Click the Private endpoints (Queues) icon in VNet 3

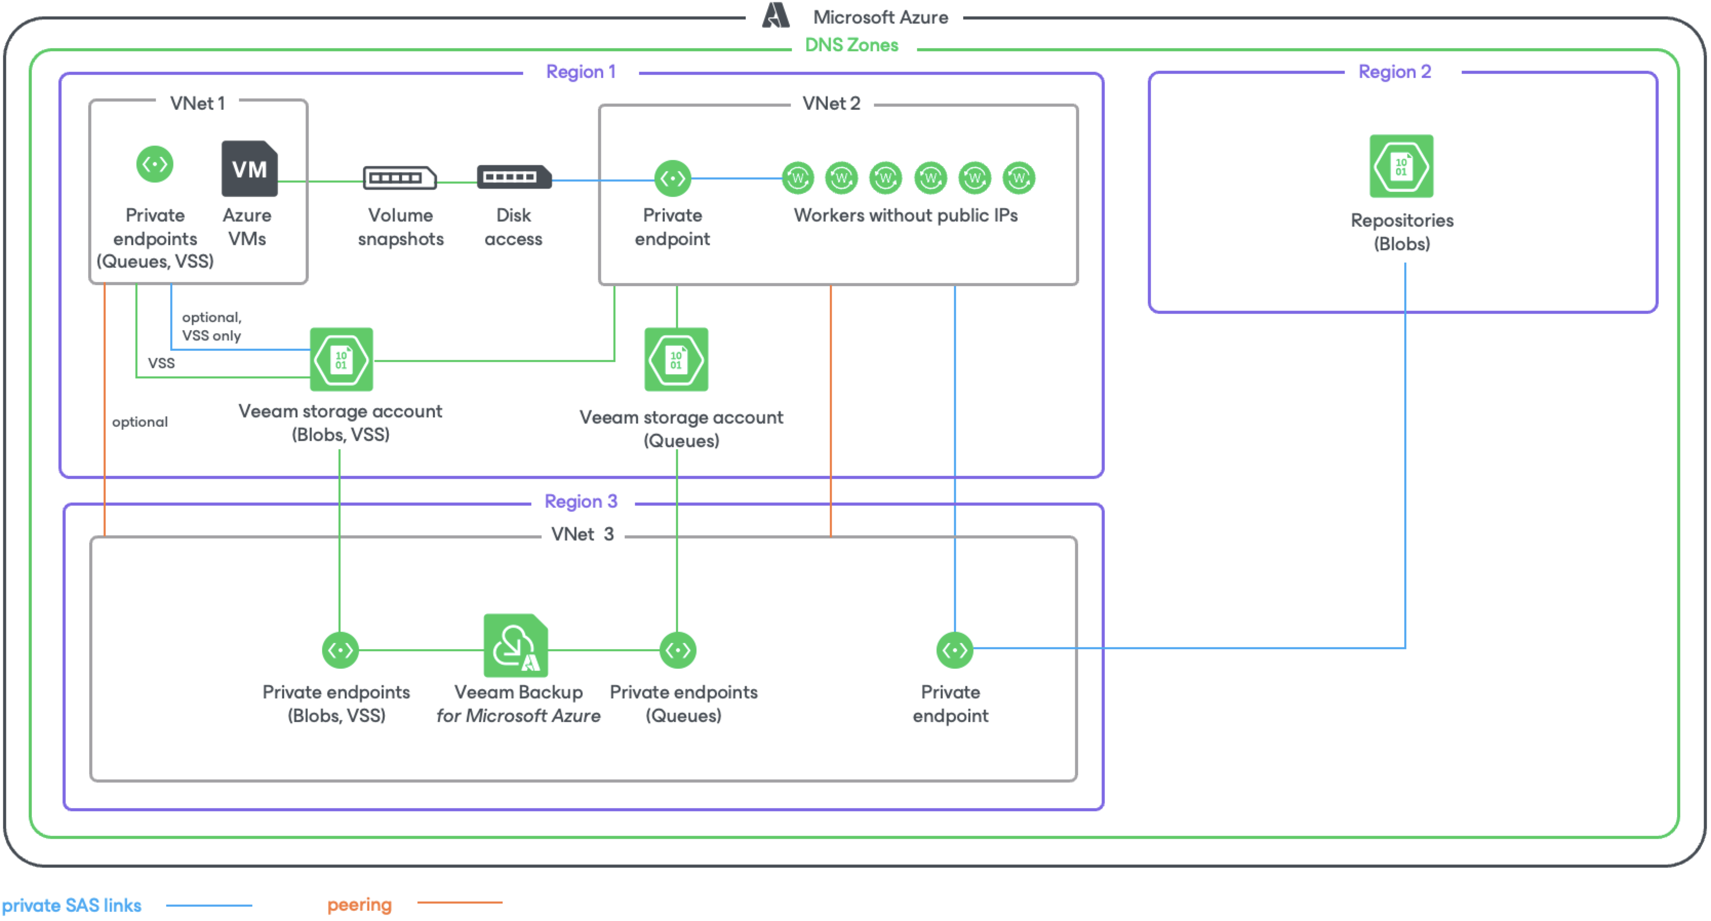pyautogui.click(x=678, y=649)
